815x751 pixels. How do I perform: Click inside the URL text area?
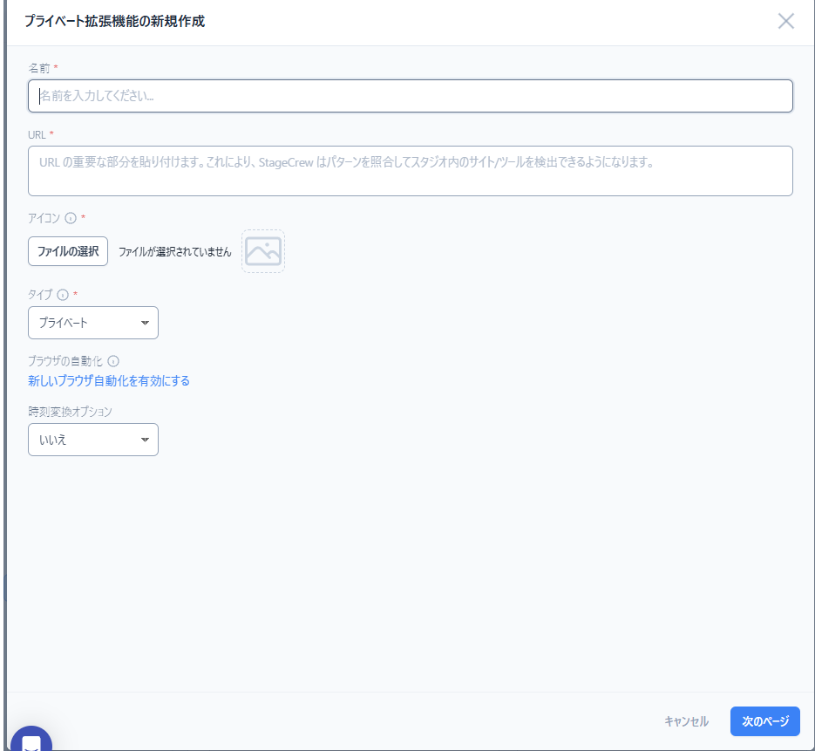coord(410,170)
